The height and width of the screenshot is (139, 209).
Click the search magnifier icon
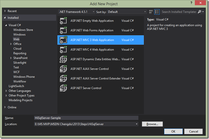pyautogui.click(x=200, y=12)
